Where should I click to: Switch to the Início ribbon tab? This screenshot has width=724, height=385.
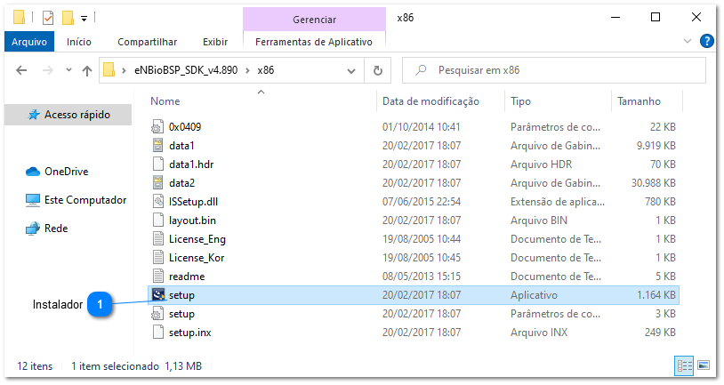point(79,42)
